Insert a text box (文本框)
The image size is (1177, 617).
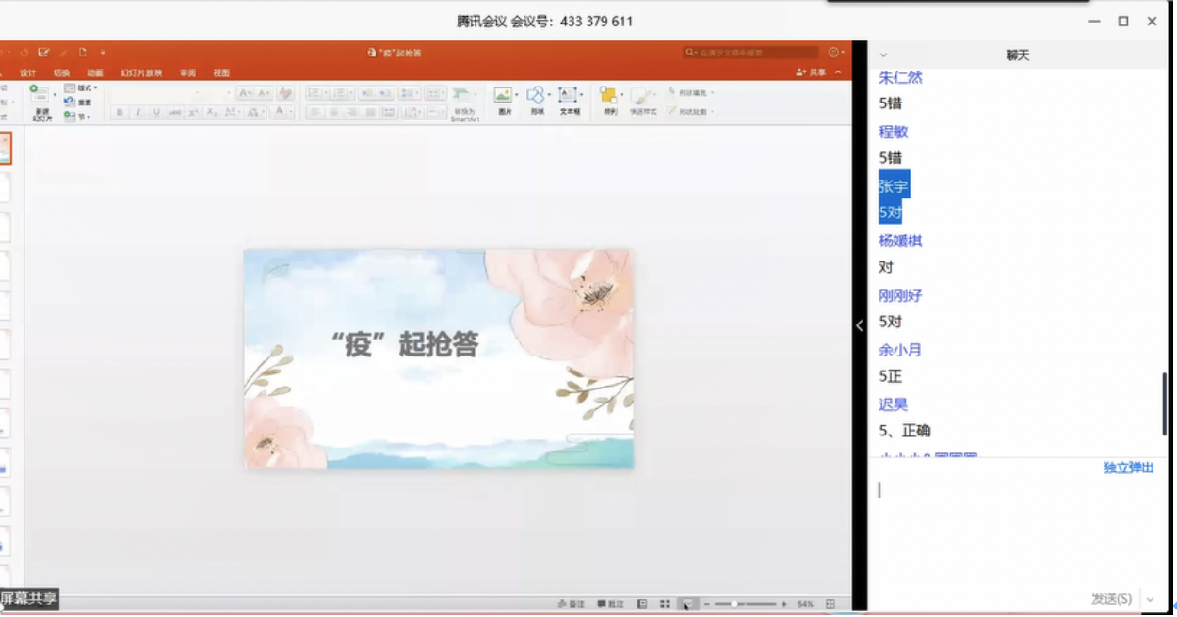pyautogui.click(x=569, y=96)
